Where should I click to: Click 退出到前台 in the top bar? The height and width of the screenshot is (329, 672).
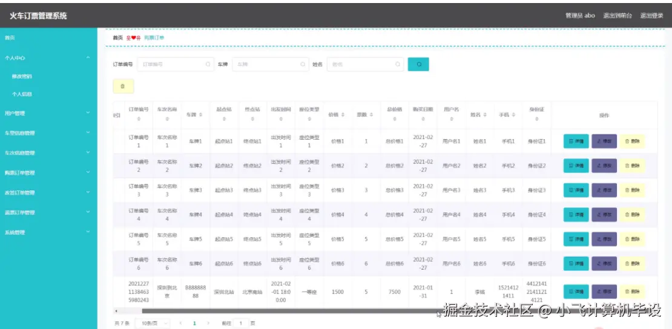(x=618, y=16)
